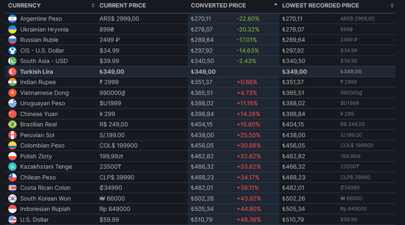
Task: Click the Argentine Peso flag icon
Action: [12, 19]
